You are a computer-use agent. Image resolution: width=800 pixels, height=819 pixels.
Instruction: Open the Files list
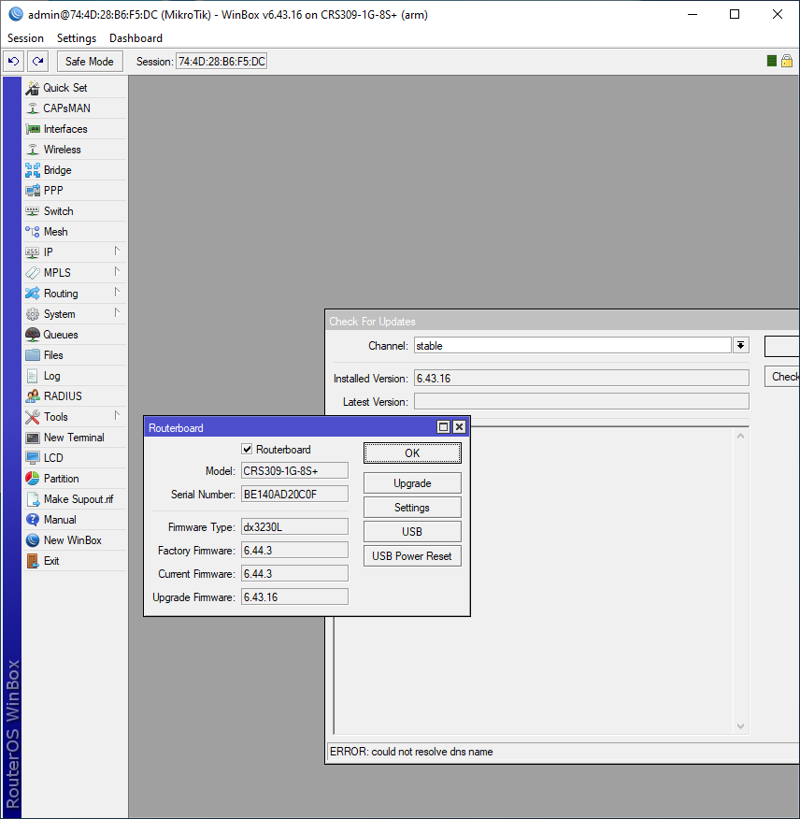(75, 355)
